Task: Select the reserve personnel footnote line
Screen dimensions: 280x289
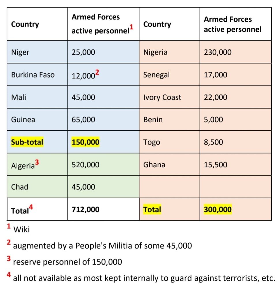Action: tap(67, 262)
